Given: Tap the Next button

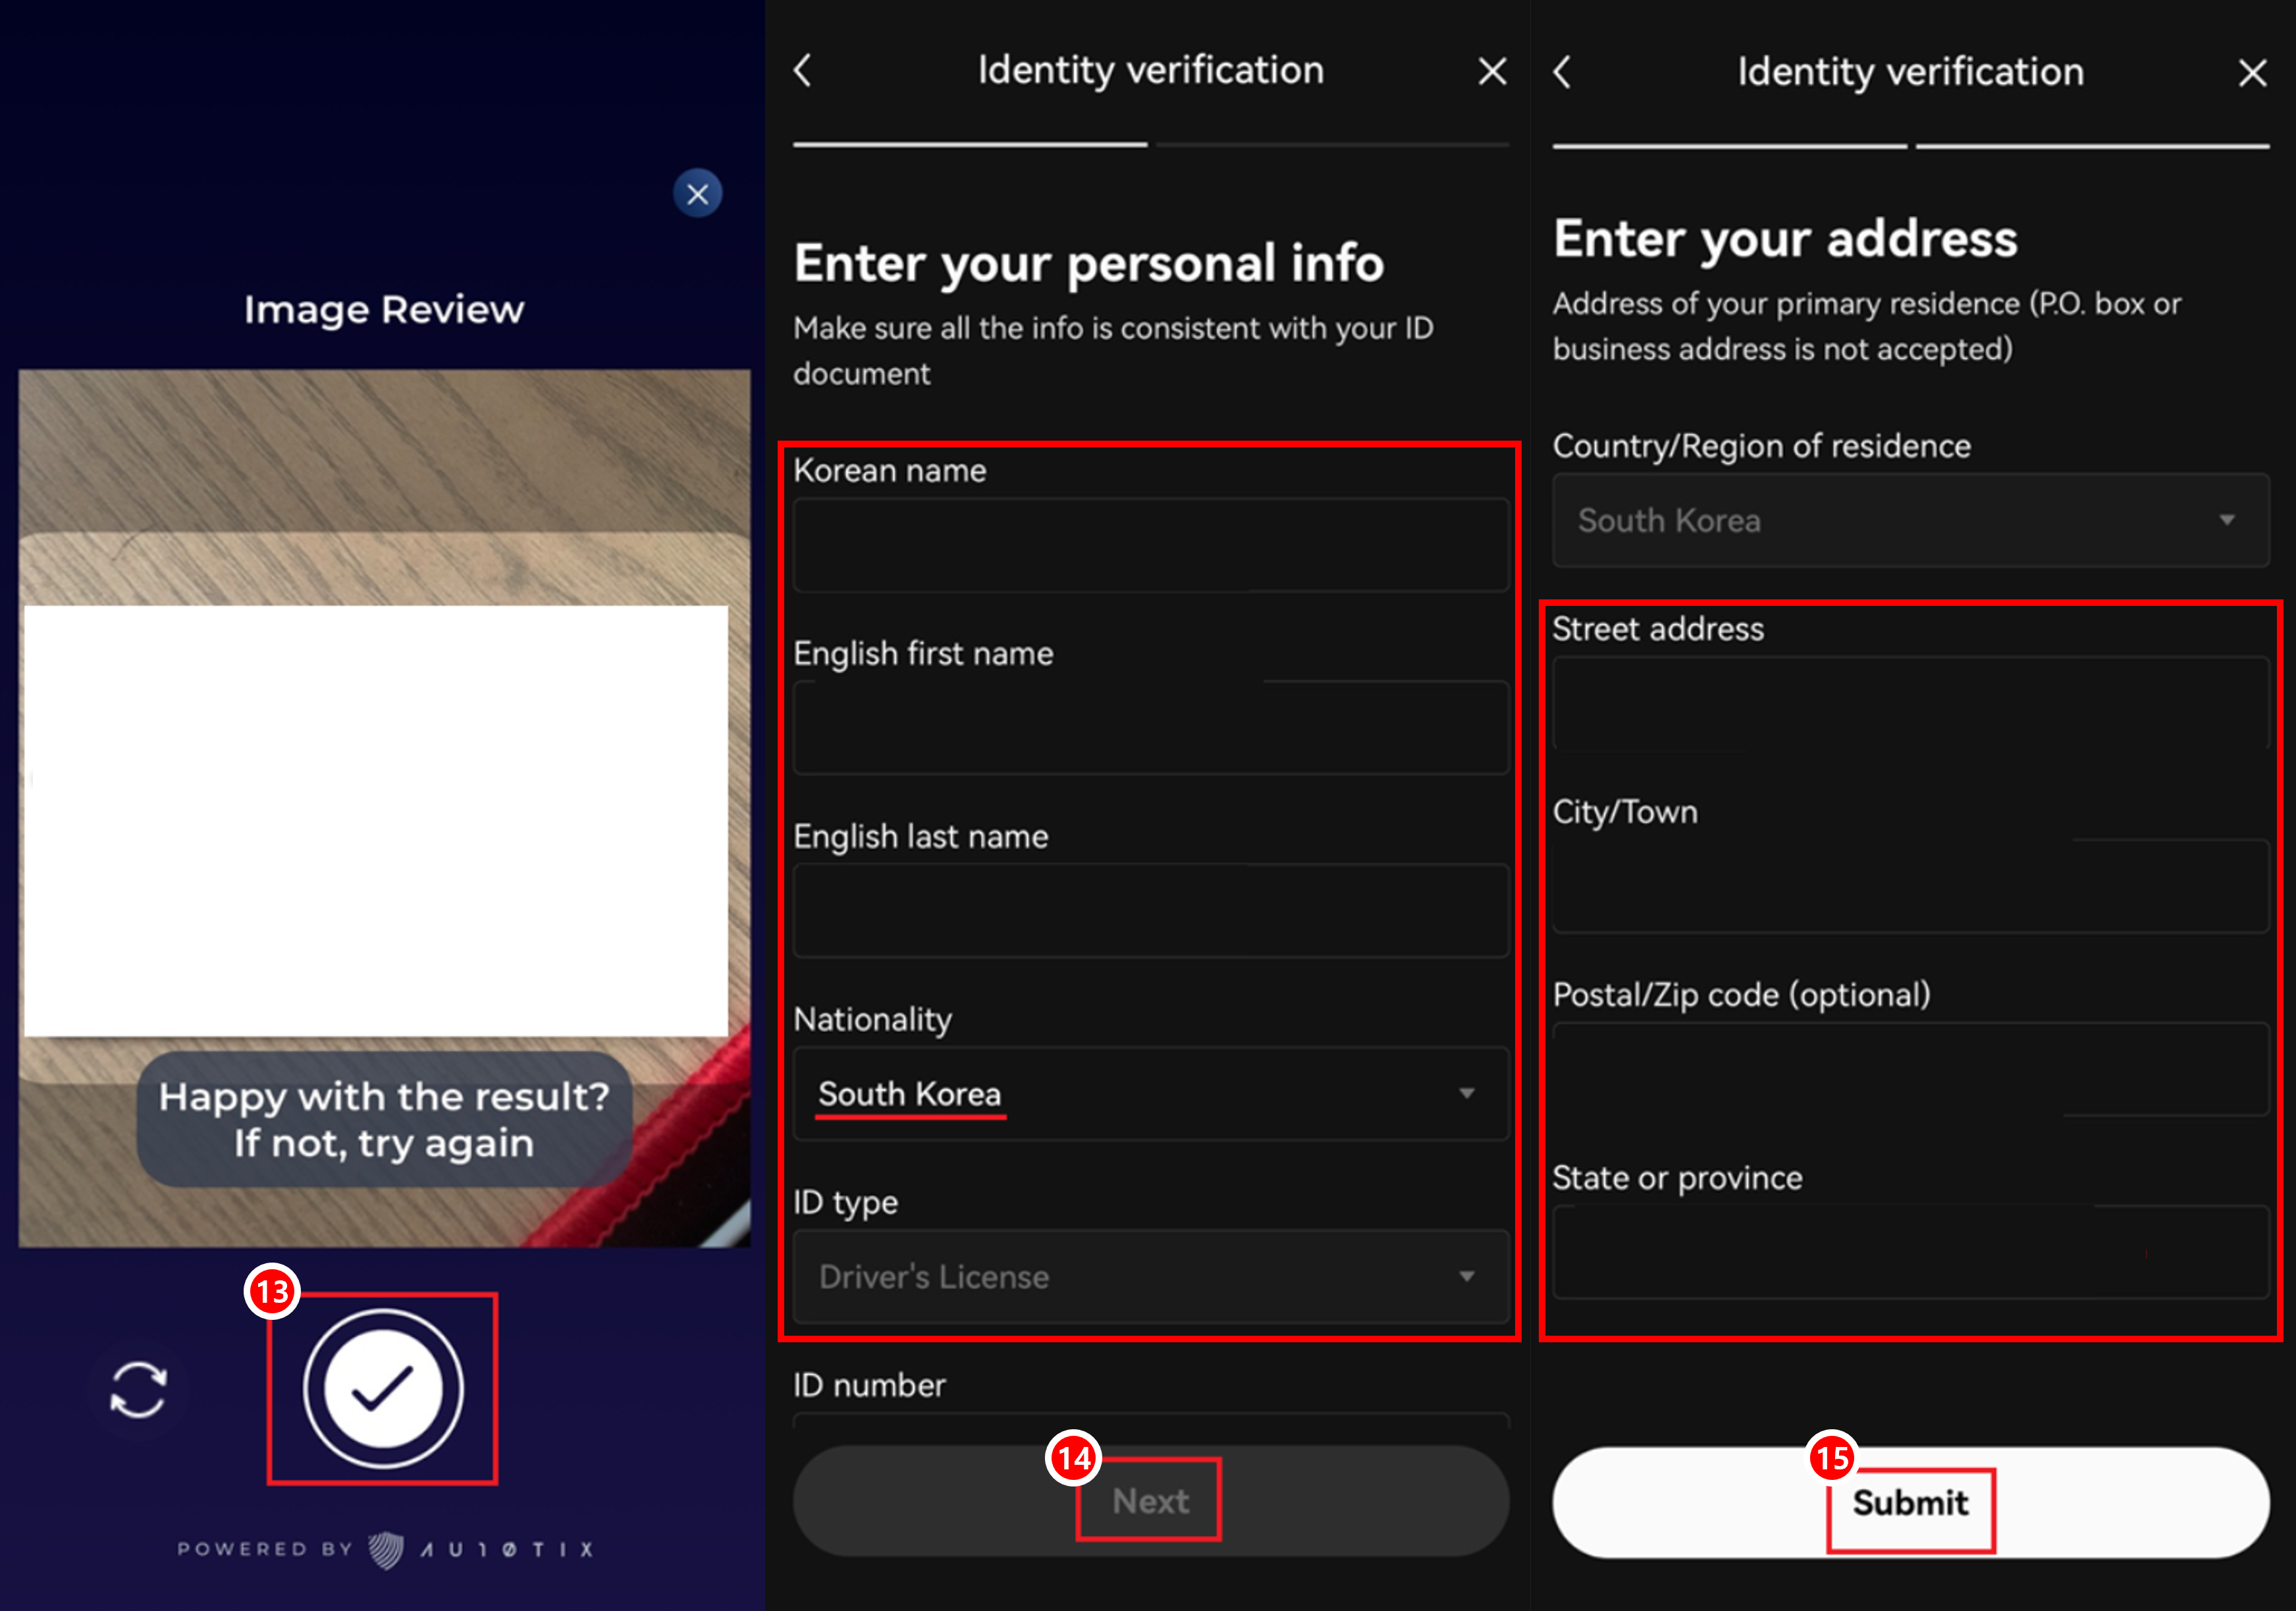Looking at the screenshot, I should (1151, 1501).
